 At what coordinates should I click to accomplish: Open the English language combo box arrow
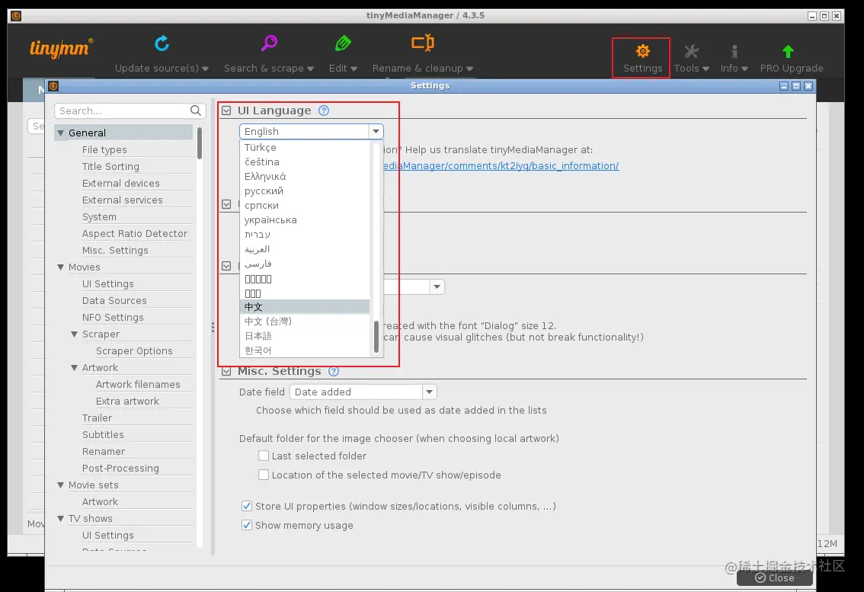click(376, 131)
